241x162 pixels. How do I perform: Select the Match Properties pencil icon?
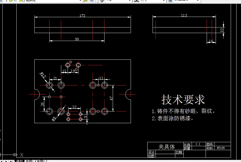102,1
